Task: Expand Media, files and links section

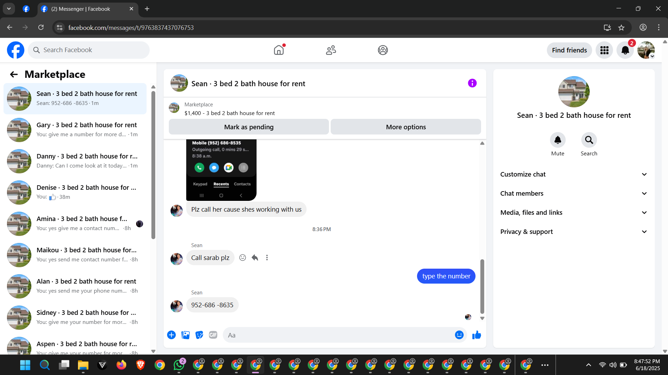Action: (x=574, y=213)
